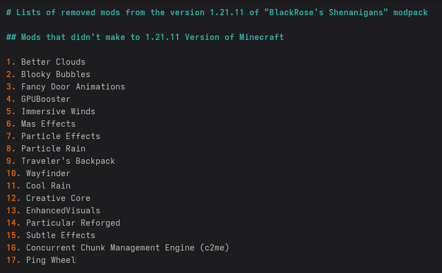442x273 pixels.
Task: Click the Particle Effects entry
Action: [60, 136]
